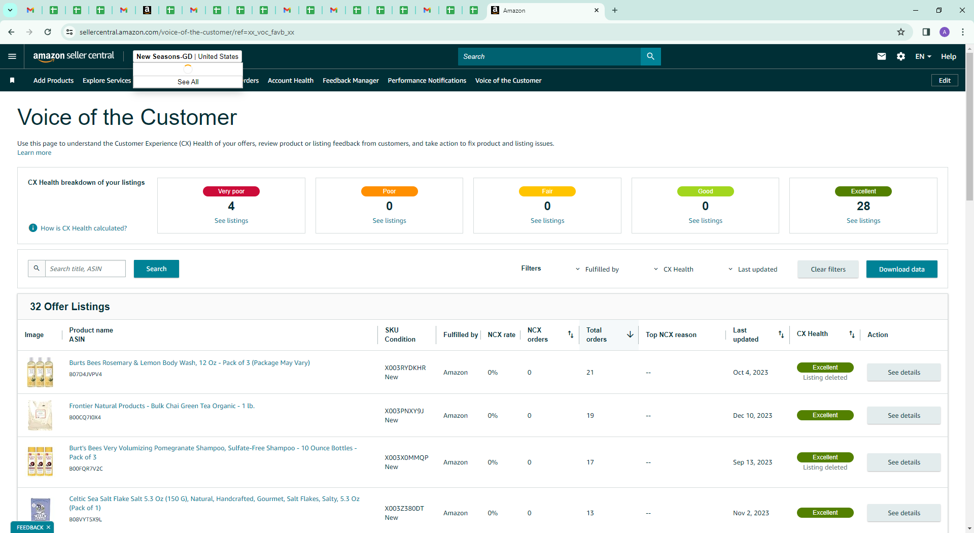Open the Burt's Bees Pomegranate Shampoo thumbnail
The width and height of the screenshot is (974, 533).
(x=40, y=461)
